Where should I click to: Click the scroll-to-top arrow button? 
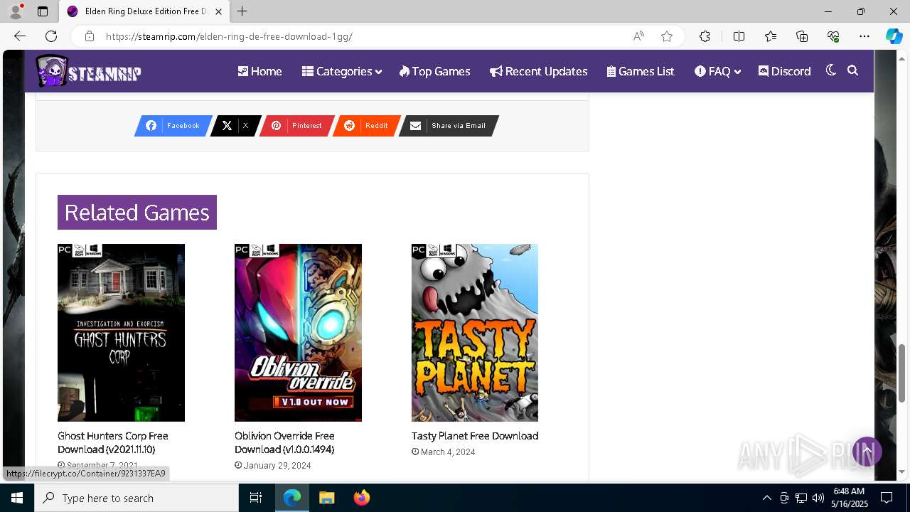click(x=867, y=452)
